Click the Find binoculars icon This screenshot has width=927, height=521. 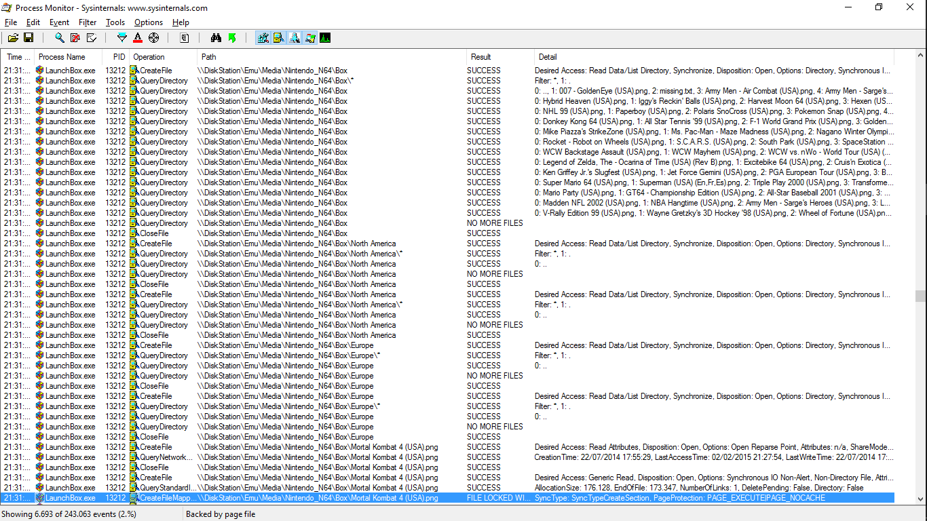216,38
